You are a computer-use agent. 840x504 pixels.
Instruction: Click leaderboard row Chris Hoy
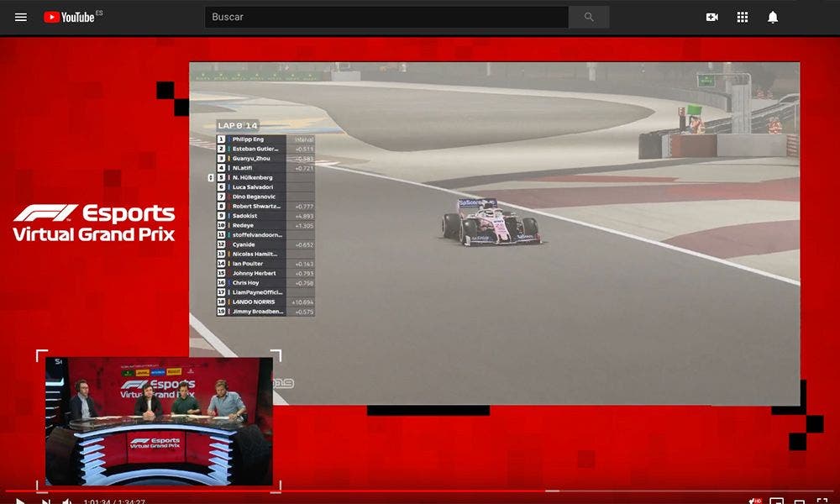coord(265,283)
